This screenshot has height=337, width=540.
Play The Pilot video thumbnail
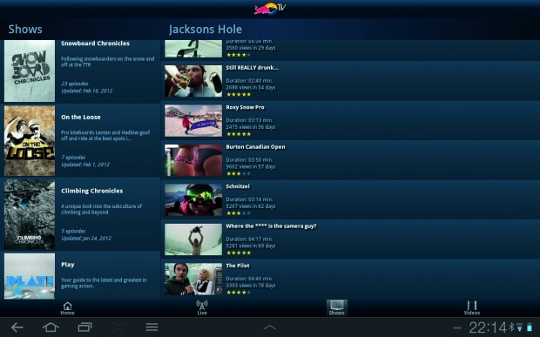tap(193, 280)
